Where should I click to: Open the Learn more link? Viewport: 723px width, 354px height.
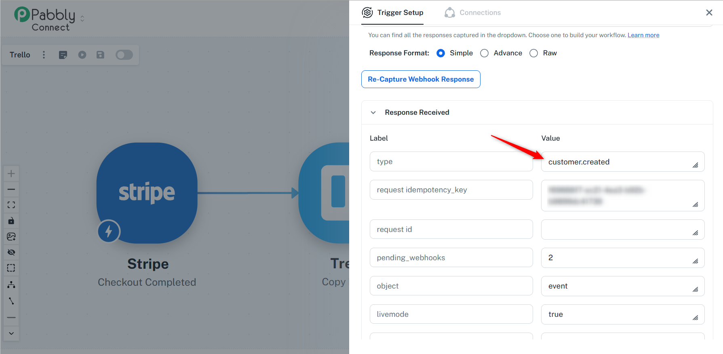click(643, 35)
